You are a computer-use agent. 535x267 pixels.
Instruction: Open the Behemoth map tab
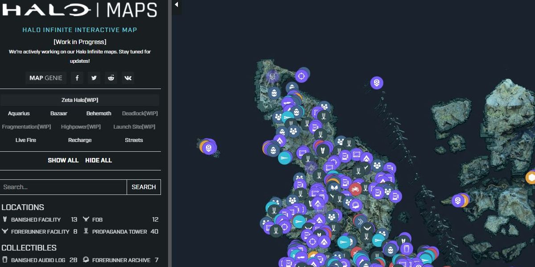99,113
